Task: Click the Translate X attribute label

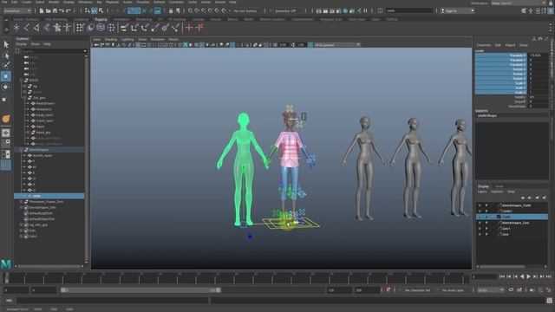Action: 517,55
